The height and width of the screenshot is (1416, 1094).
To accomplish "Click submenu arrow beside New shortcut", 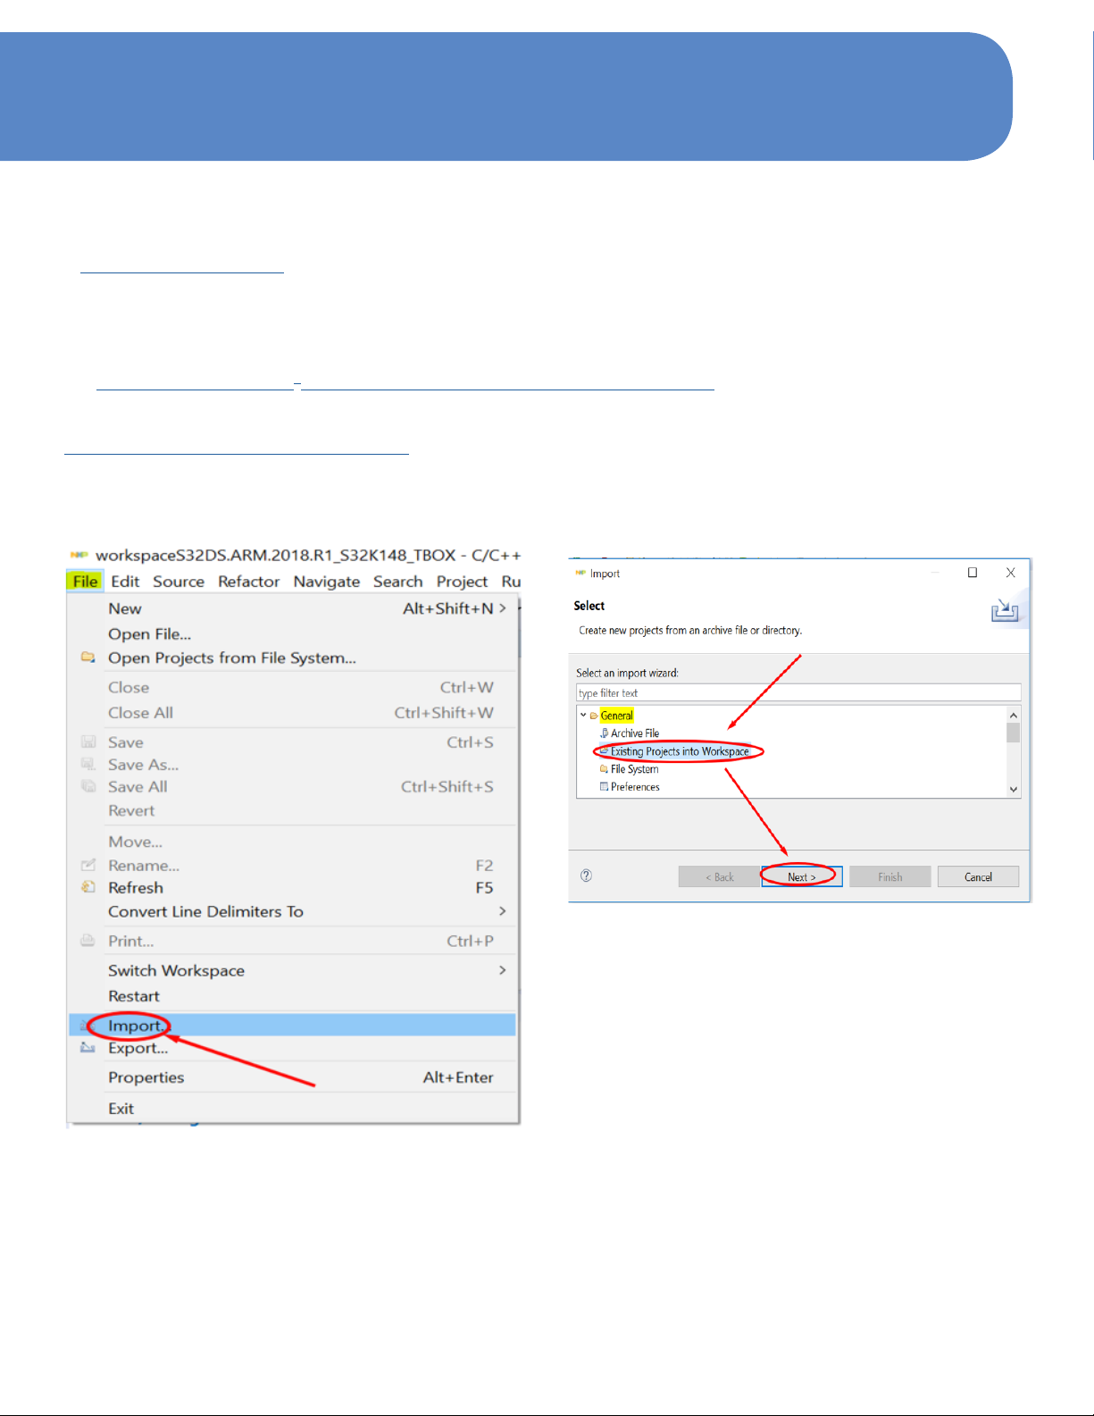I will (503, 607).
